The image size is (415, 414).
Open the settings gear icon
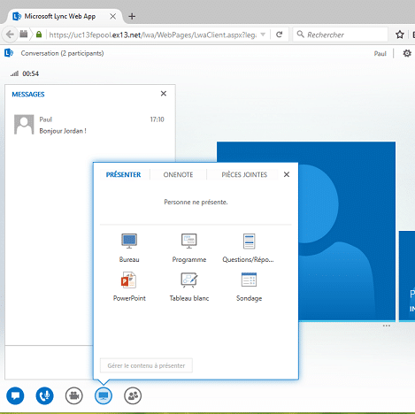coord(407,53)
